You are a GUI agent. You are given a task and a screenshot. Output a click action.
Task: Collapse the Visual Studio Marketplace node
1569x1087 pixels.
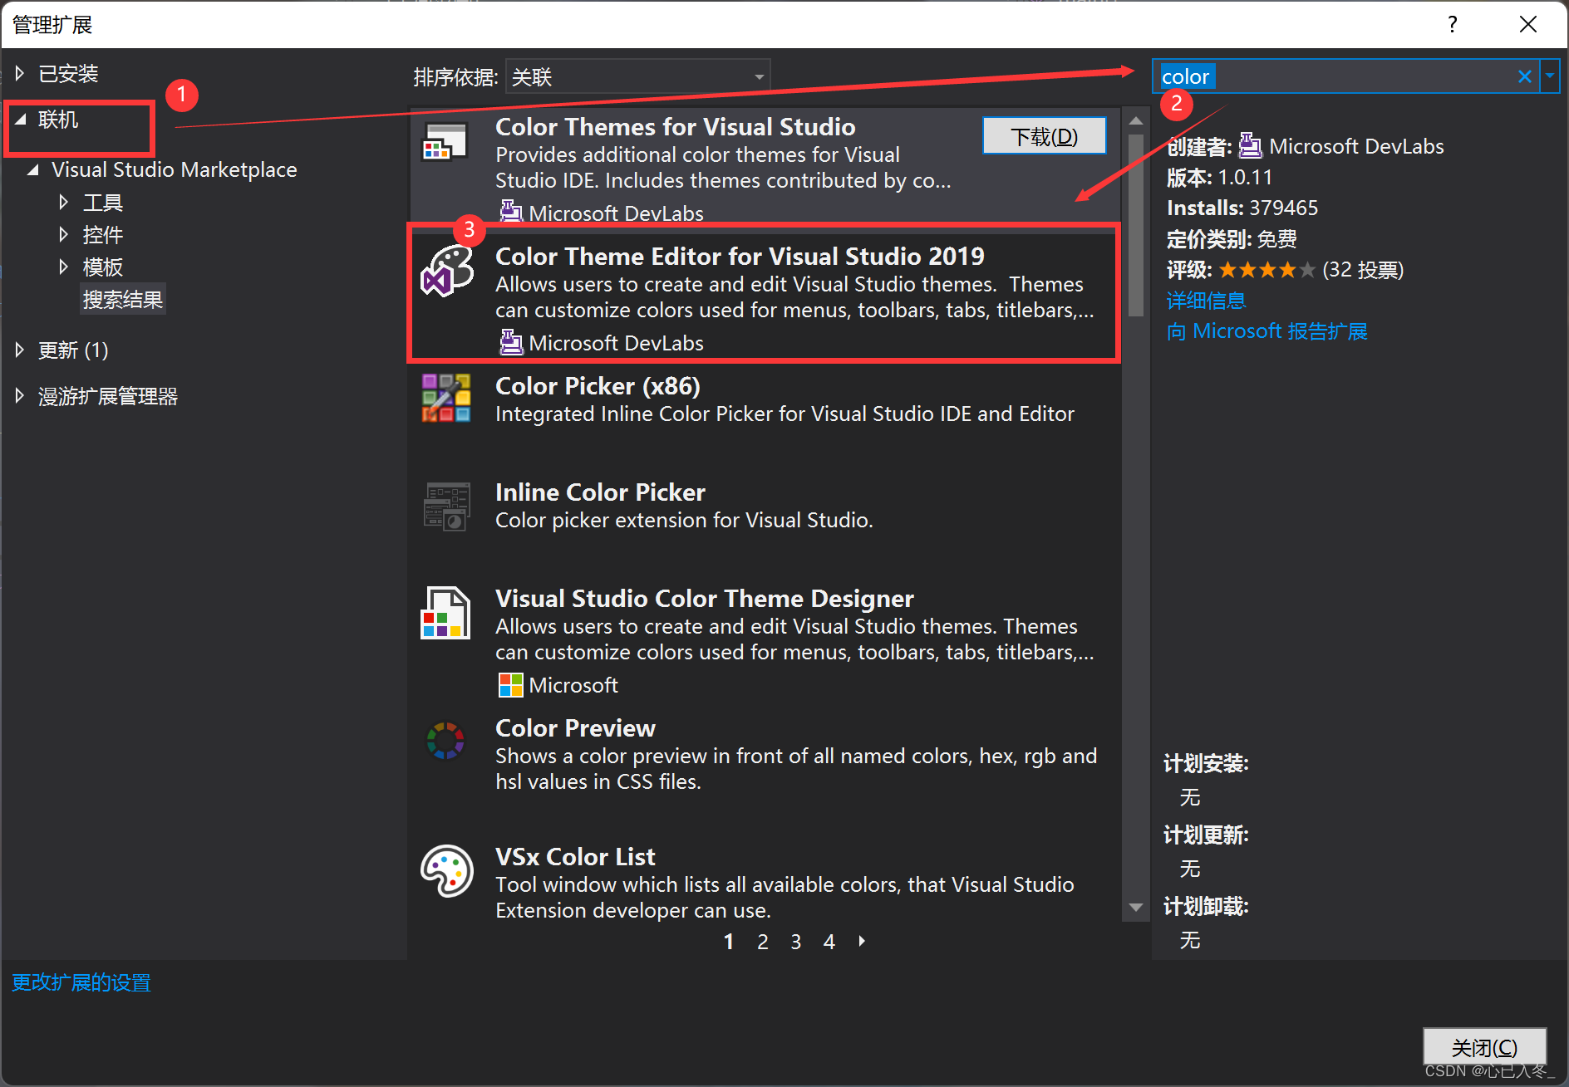tap(33, 169)
